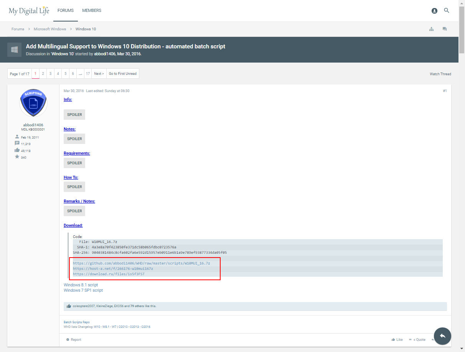Image resolution: width=465 pixels, height=352 pixels.
Task: Expand the Remarks / Notes spoiler
Action: pos(74,211)
